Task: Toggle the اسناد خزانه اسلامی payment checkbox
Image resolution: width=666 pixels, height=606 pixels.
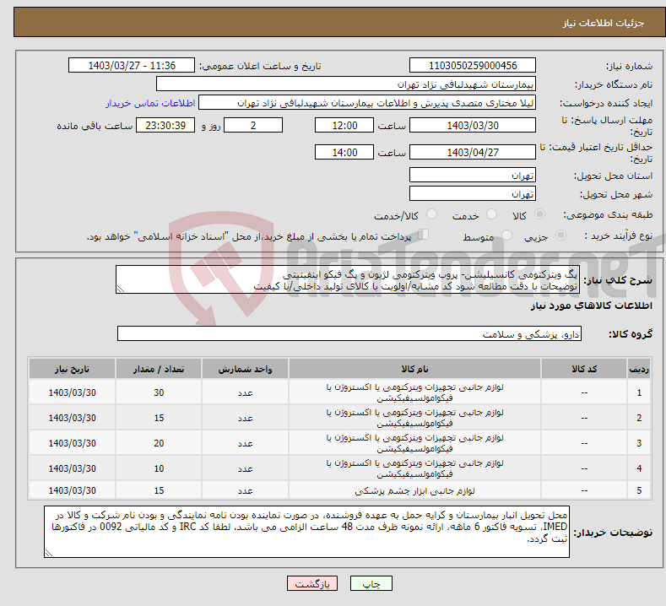Action: tap(424, 235)
